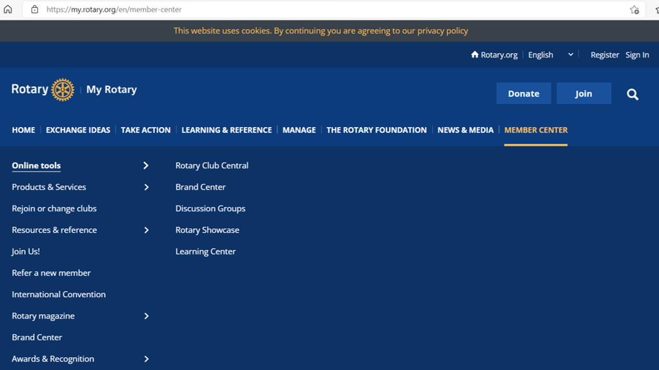Screen dimensions: 659x370
Task: Click the Rotary.org home link
Action: [494, 55]
